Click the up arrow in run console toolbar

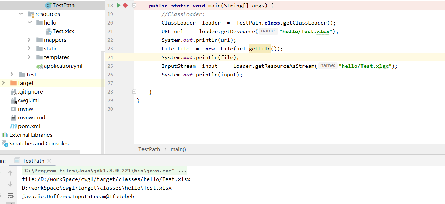click(10, 173)
